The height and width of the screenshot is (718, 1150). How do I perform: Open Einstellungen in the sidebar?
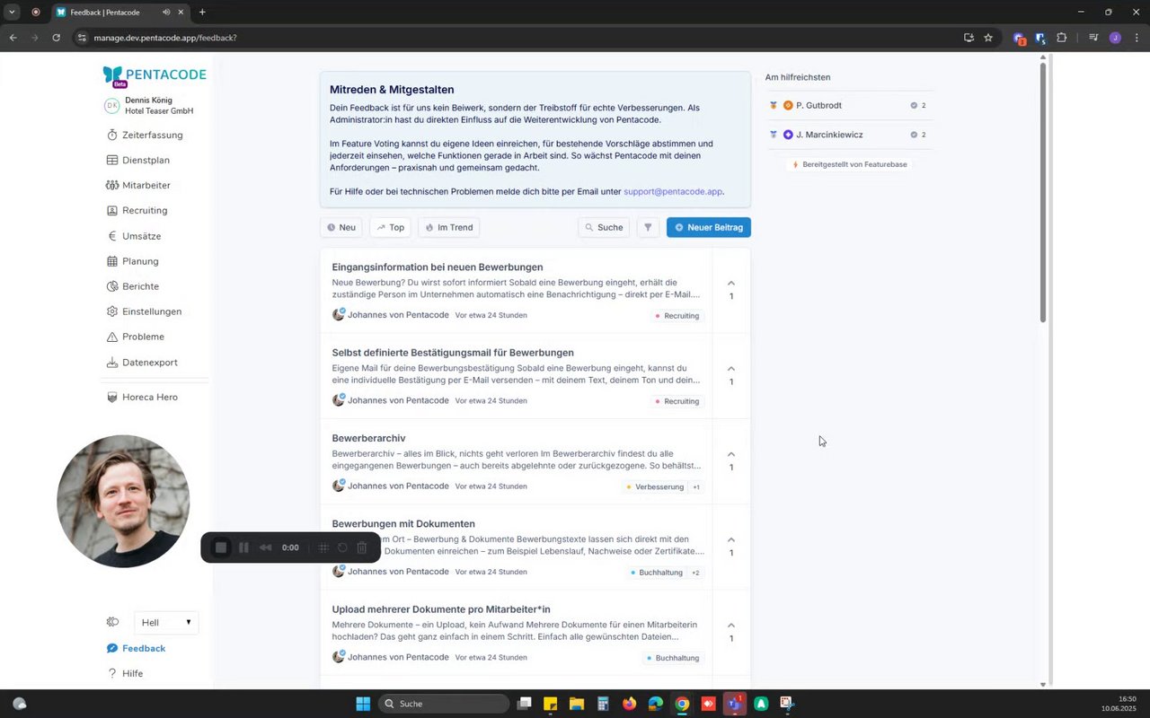[x=144, y=311]
